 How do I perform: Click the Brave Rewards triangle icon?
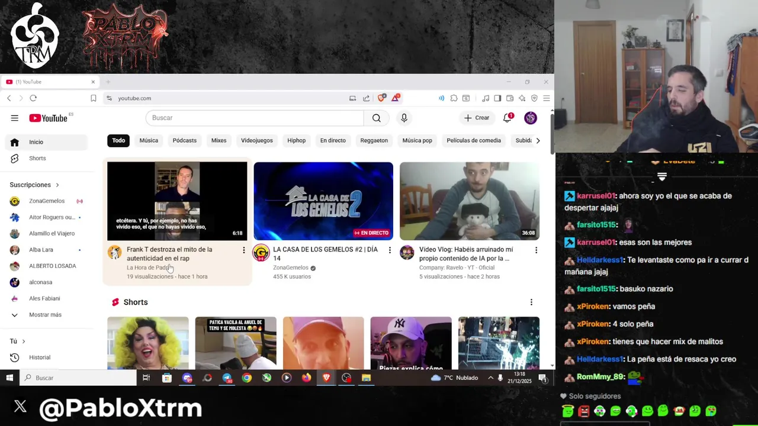point(395,98)
